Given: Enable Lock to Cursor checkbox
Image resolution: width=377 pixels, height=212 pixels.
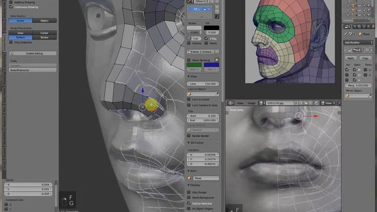Looking at the screenshot, I should pos(188,100).
